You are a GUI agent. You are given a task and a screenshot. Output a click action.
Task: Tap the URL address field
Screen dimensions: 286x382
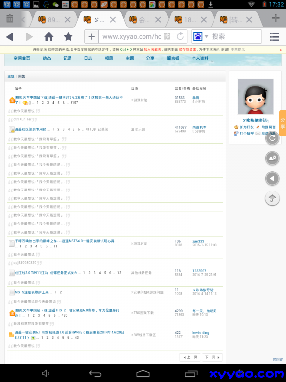point(132,36)
